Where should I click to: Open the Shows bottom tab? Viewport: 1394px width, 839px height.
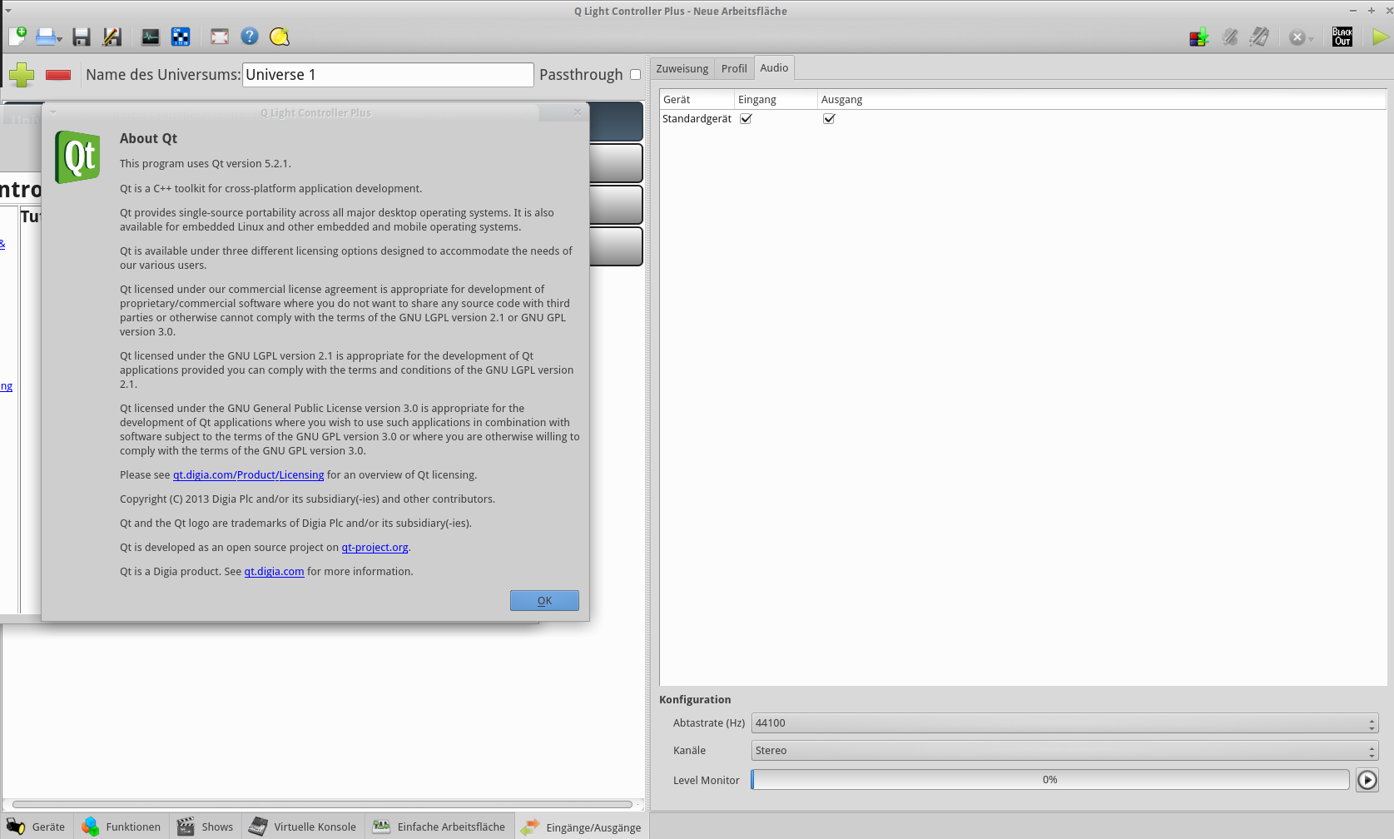[206, 827]
